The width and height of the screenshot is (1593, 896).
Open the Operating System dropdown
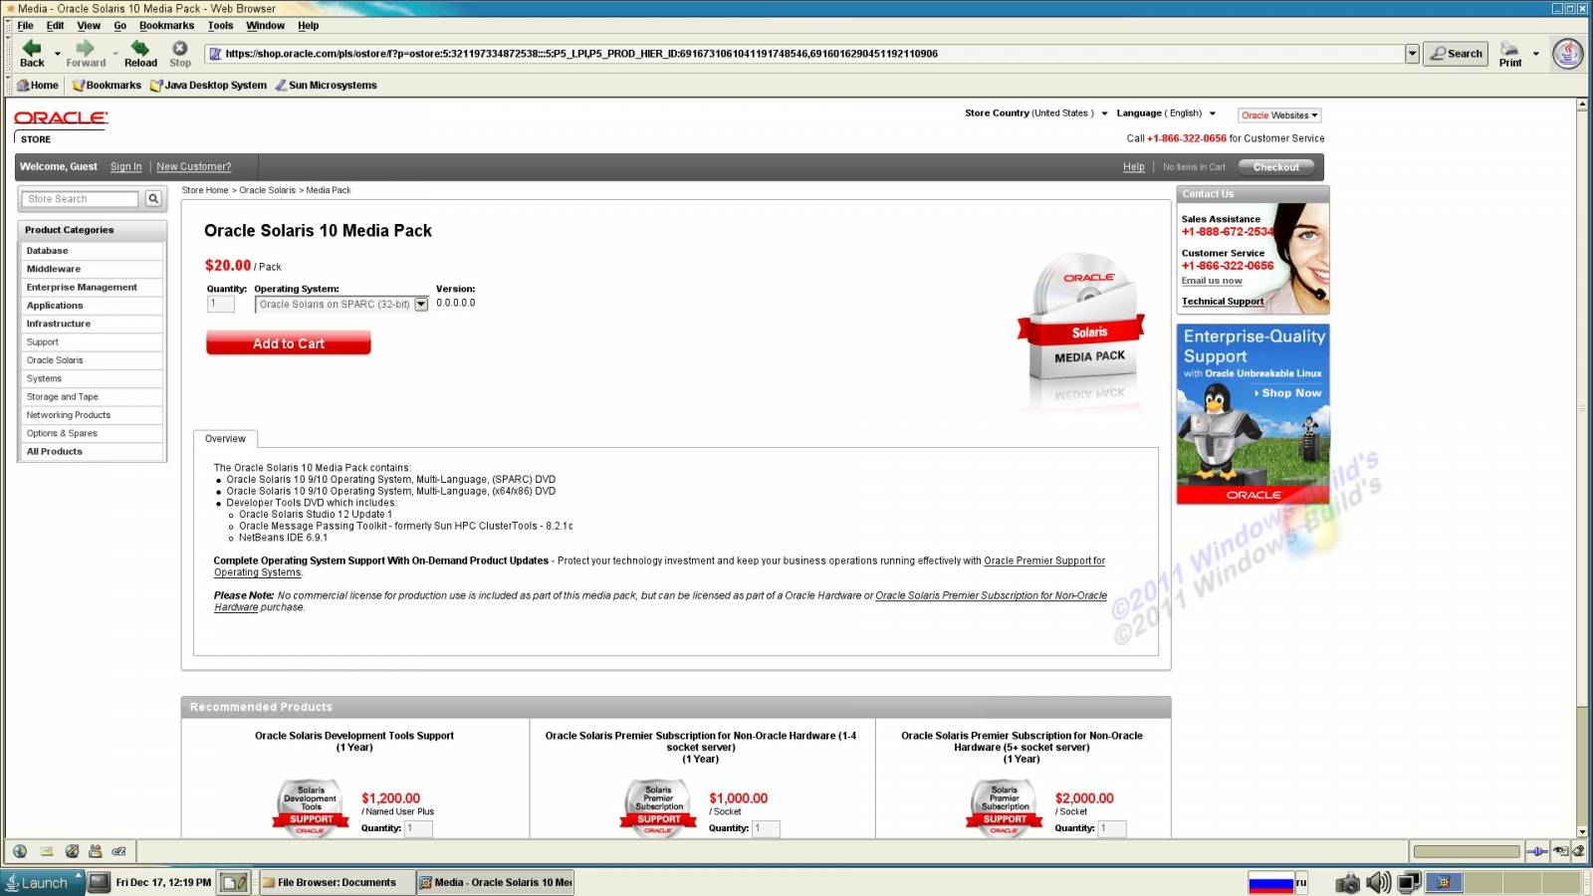341,305
